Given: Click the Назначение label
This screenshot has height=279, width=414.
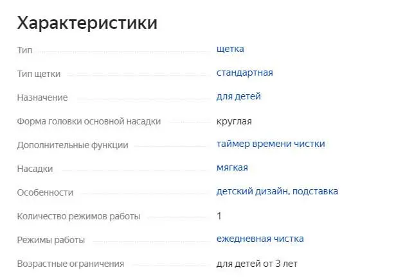Looking at the screenshot, I should (42, 97).
